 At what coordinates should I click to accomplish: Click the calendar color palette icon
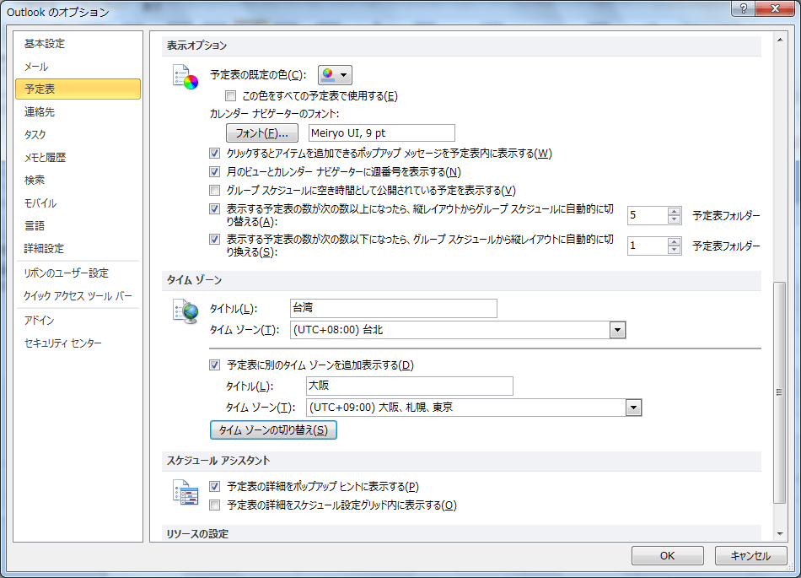coord(185,77)
